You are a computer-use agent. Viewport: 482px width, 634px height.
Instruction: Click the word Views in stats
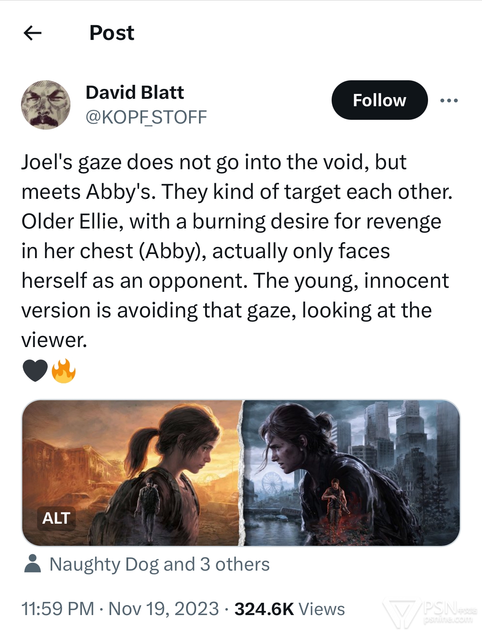coord(322,608)
